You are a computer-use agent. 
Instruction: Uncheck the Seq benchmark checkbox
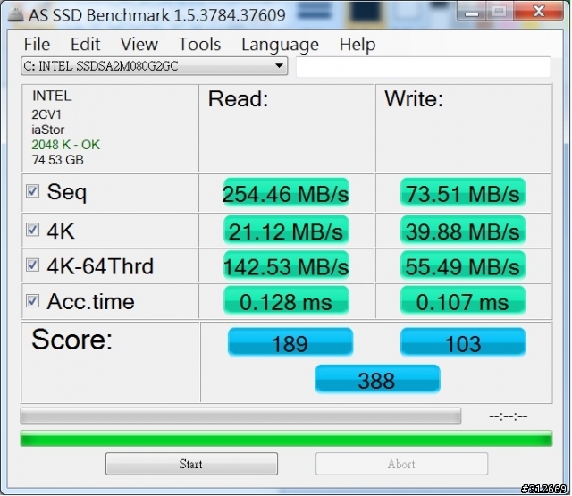32,190
